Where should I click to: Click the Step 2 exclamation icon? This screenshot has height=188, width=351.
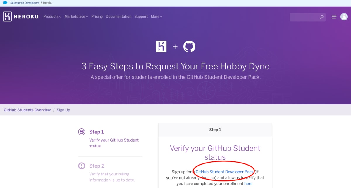point(82,166)
